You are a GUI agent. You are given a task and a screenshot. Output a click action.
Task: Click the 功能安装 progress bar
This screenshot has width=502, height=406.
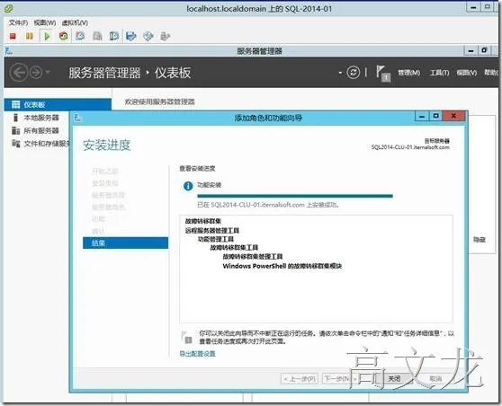click(x=295, y=196)
